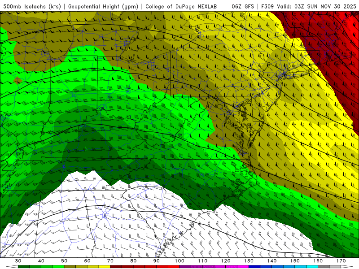
Task: Click the legend value '110'
Action: 203,261
